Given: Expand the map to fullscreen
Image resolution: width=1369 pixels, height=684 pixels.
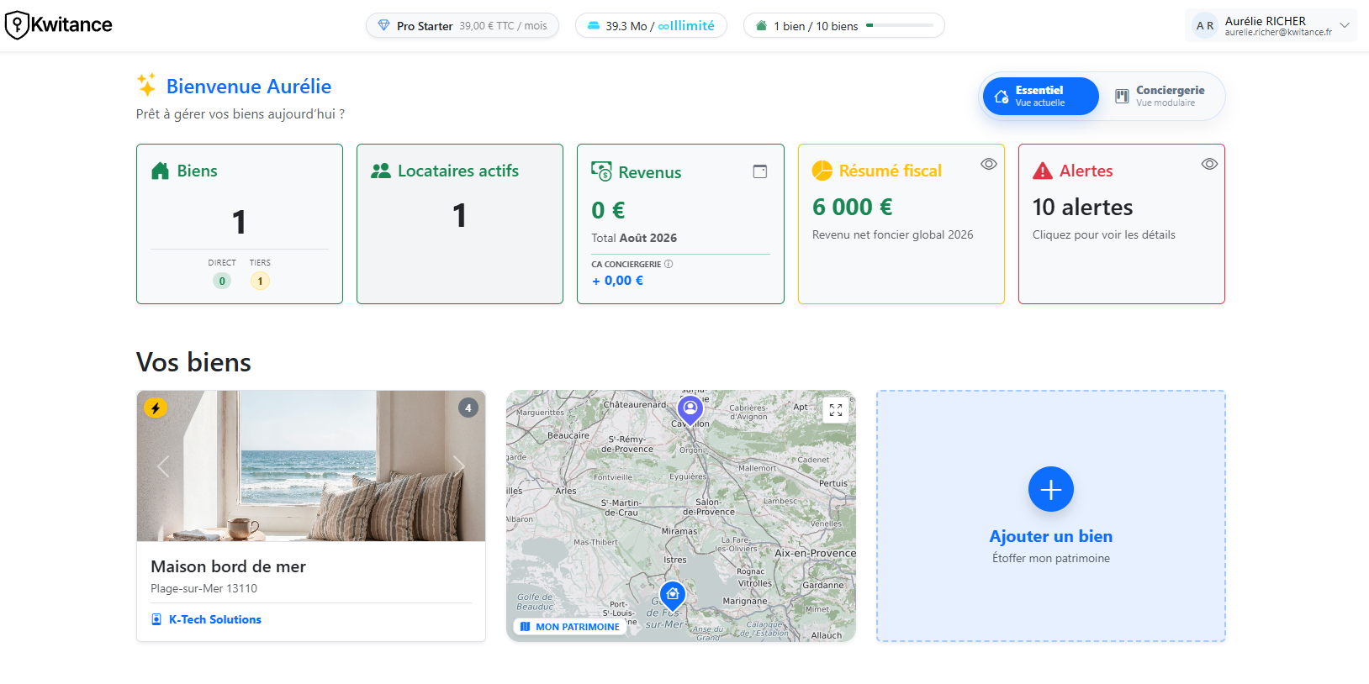Looking at the screenshot, I should tap(836, 410).
